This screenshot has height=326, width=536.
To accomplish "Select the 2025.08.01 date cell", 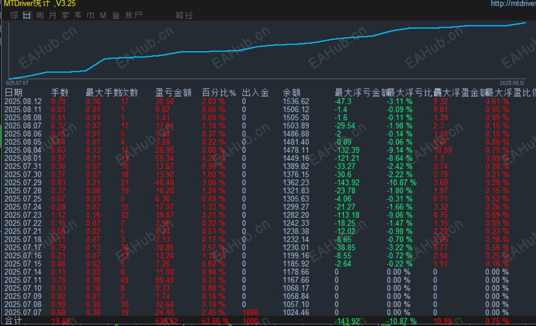I will 23,158.
